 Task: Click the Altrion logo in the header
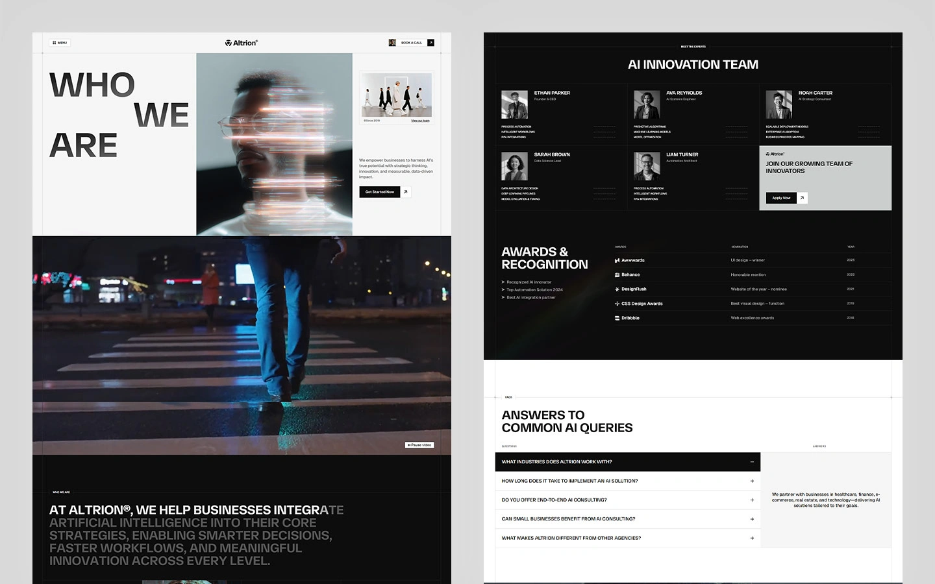click(x=240, y=42)
